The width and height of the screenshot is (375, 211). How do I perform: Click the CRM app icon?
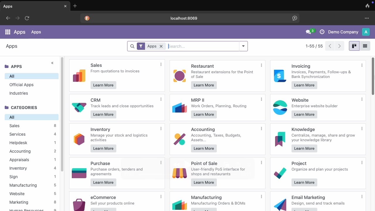[79, 107]
